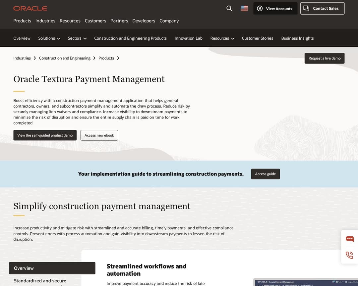Viewport: 358px width, 286px height.
Task: Click the Access guide button
Action: click(265, 174)
